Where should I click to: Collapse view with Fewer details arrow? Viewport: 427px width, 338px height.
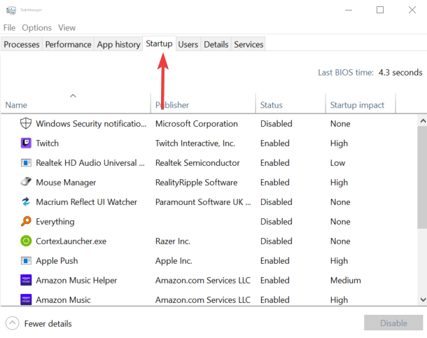click(13, 323)
